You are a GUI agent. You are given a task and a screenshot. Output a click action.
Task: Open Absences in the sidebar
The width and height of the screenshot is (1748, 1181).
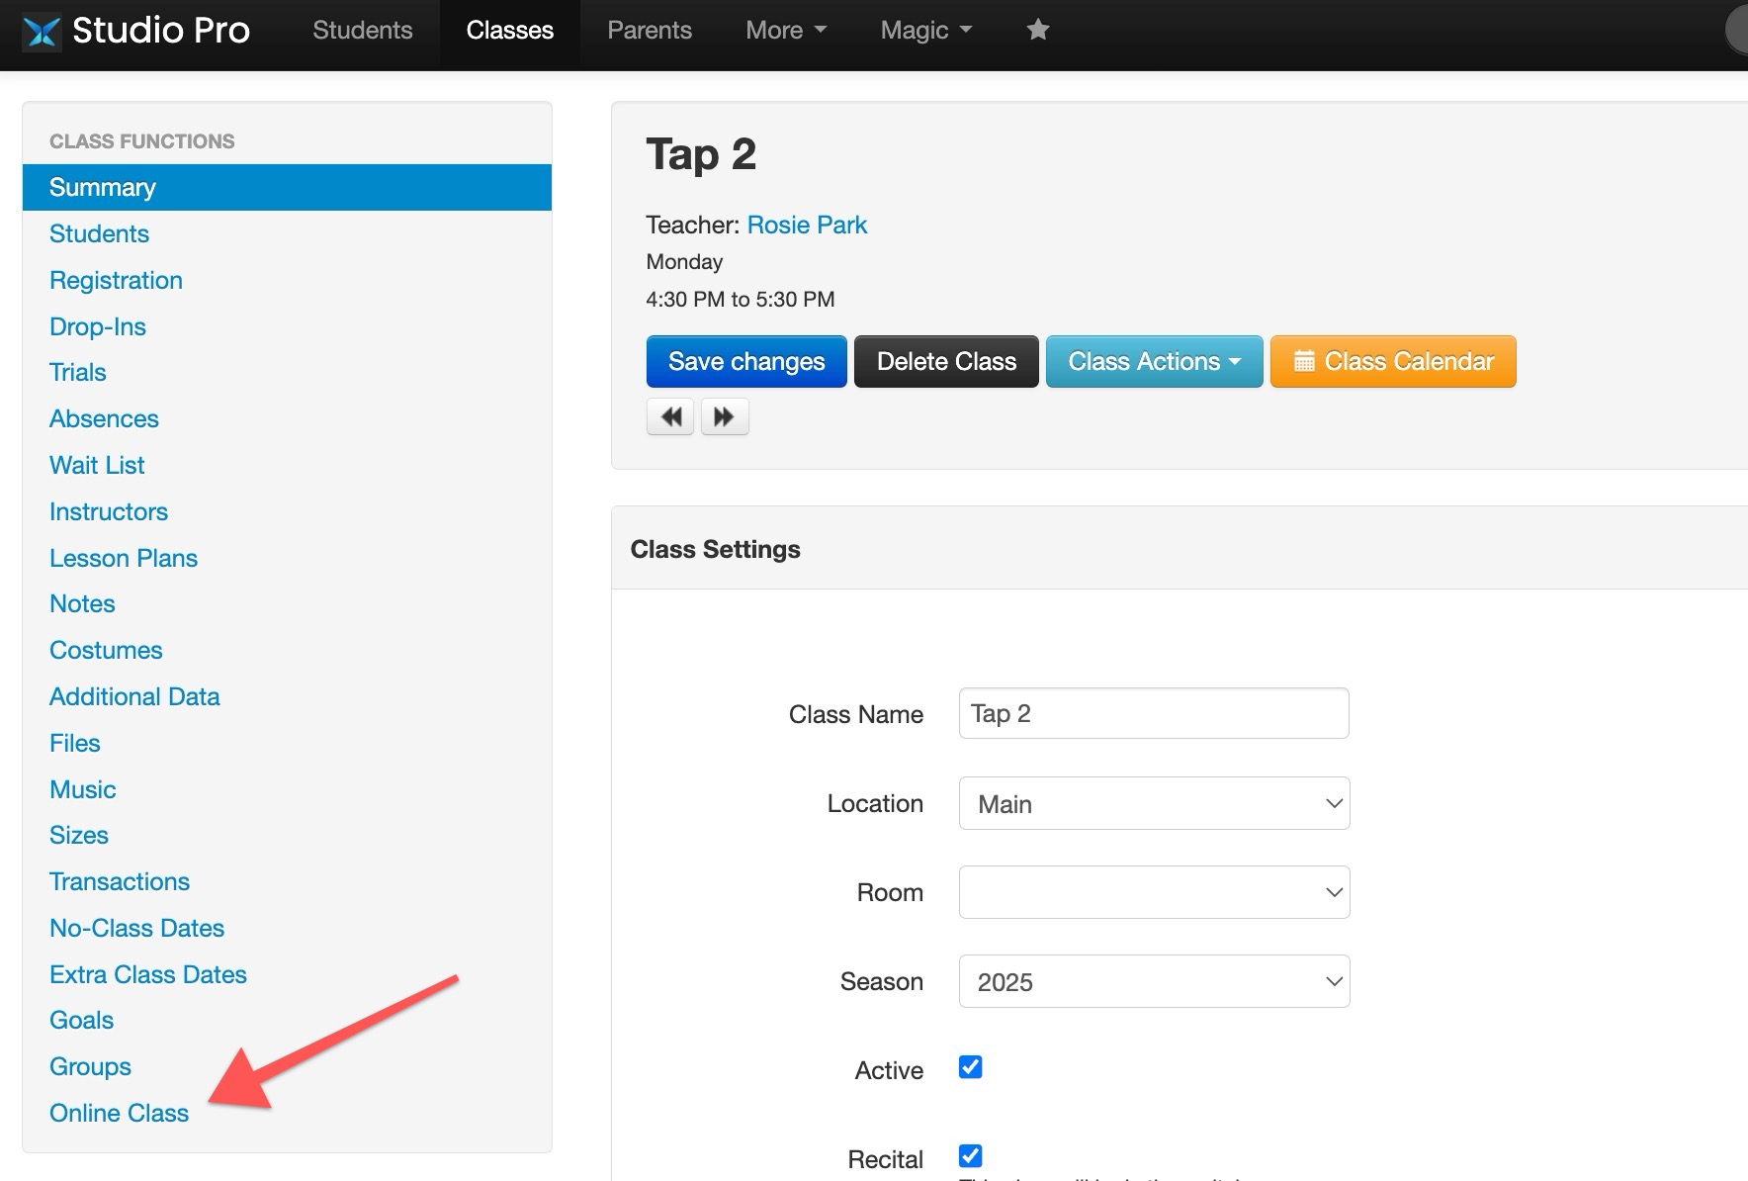(104, 418)
